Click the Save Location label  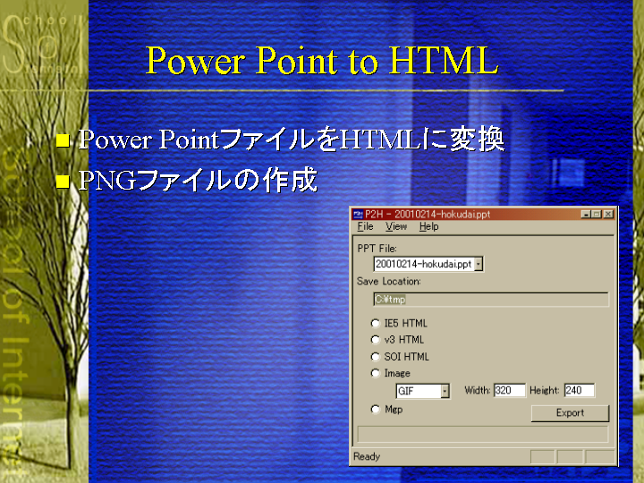388,282
